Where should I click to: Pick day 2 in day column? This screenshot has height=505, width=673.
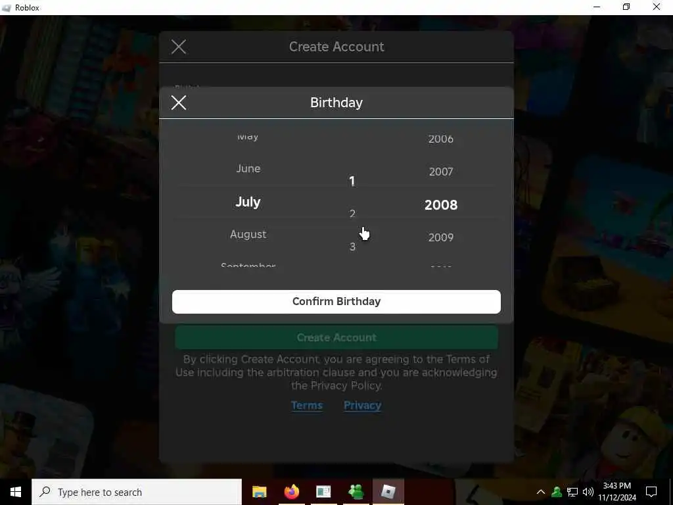tap(352, 214)
